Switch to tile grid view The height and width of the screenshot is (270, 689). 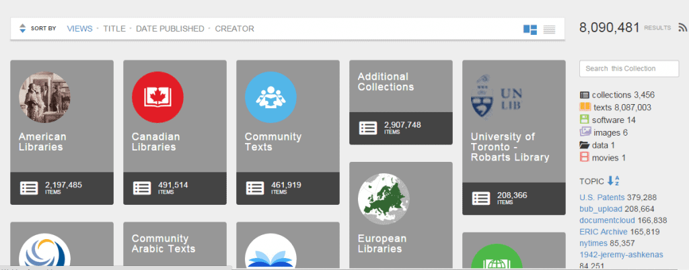coord(530,30)
